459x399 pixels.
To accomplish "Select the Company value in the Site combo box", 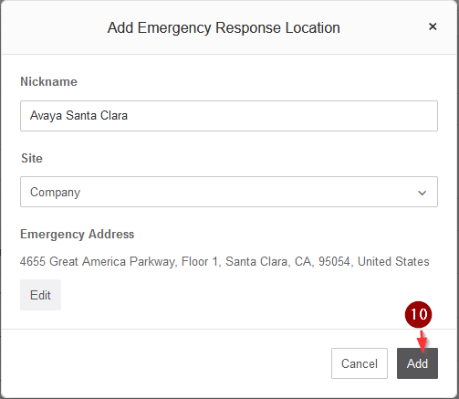I will click(x=55, y=193).
